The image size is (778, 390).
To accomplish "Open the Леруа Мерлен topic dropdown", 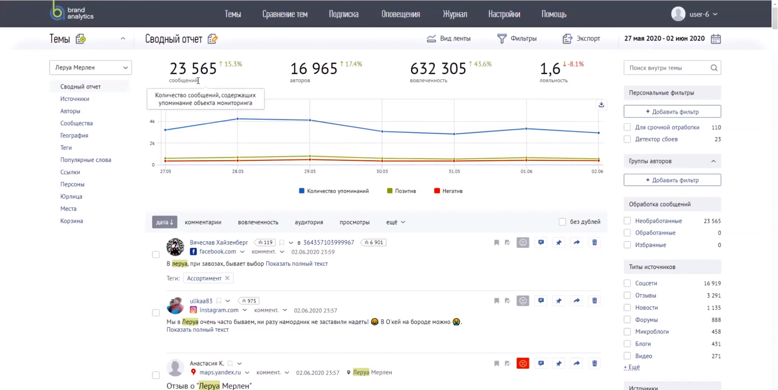I will [90, 68].
